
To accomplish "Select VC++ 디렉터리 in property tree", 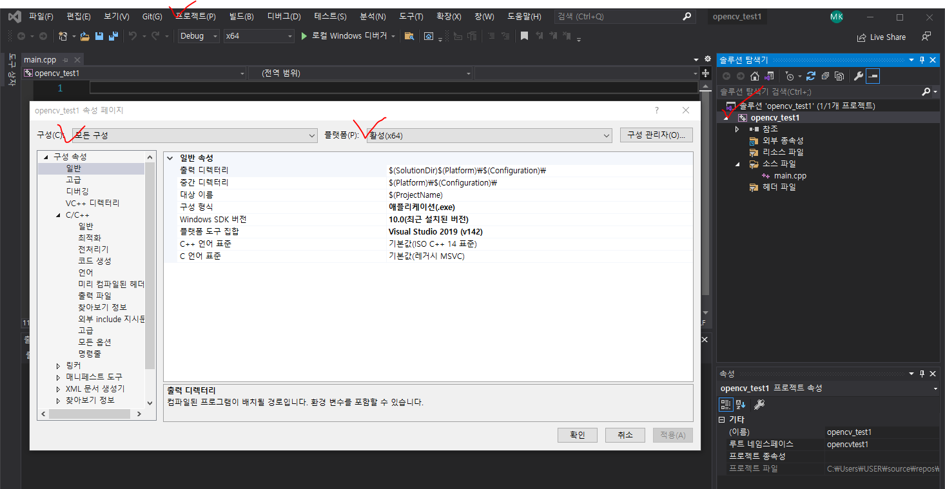I will pos(92,203).
